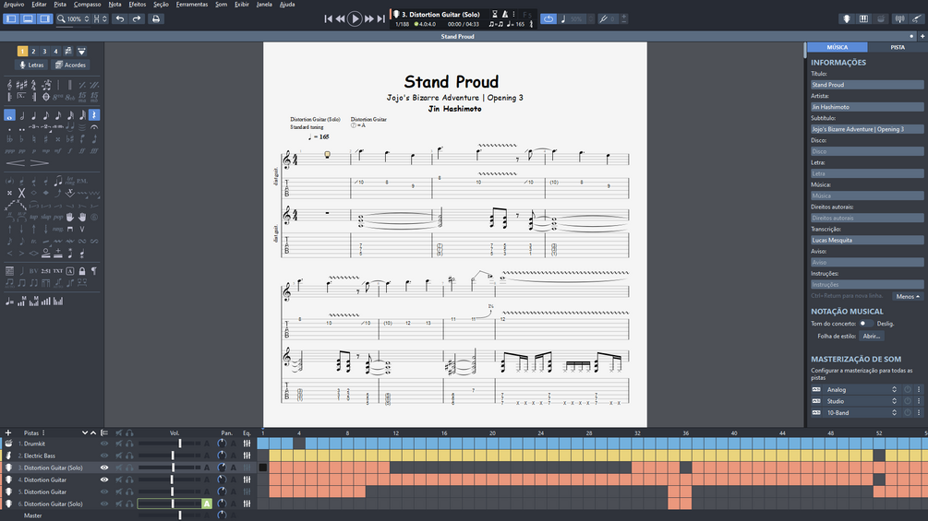The width and height of the screenshot is (928, 521).
Task: Hide the Distortion Guitar (Solo) track 3
Action: (x=104, y=468)
